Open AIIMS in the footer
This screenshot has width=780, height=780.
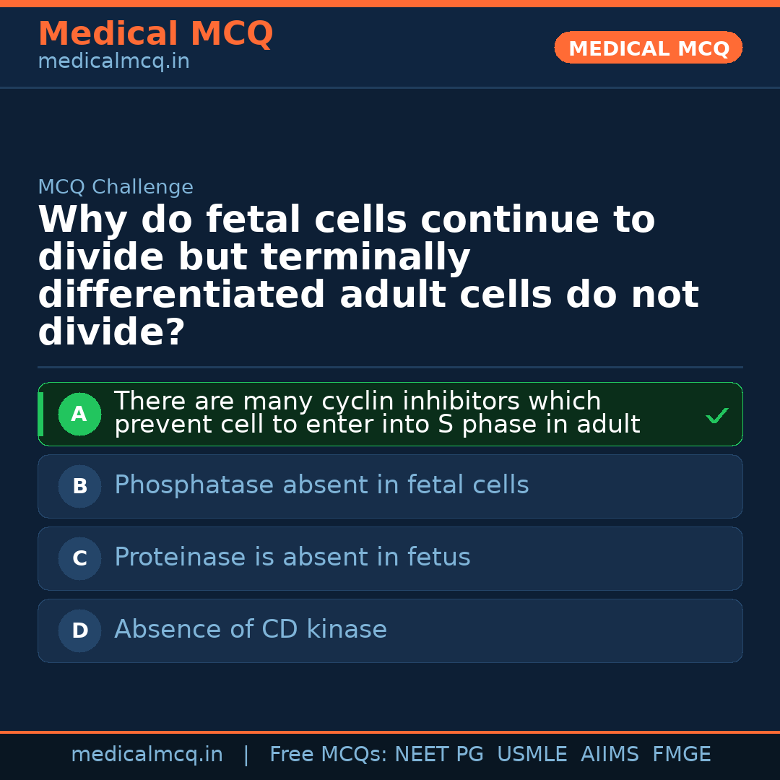pos(610,755)
